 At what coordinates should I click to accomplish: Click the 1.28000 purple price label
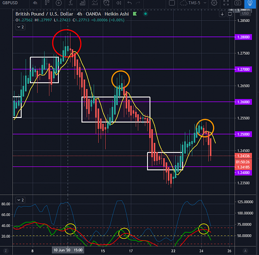pos(243,37)
